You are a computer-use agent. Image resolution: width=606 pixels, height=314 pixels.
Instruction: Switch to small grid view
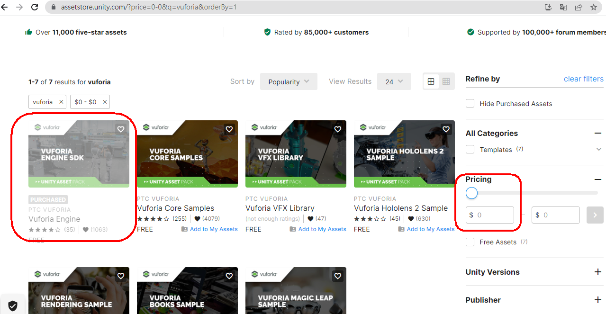pos(446,81)
